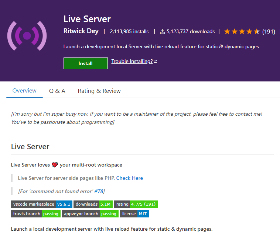Click the vscode marketplace v5.6.1 badge
The image size is (280, 234).
[42, 204]
